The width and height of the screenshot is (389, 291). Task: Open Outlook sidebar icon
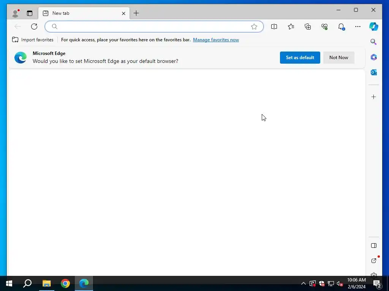[374, 72]
